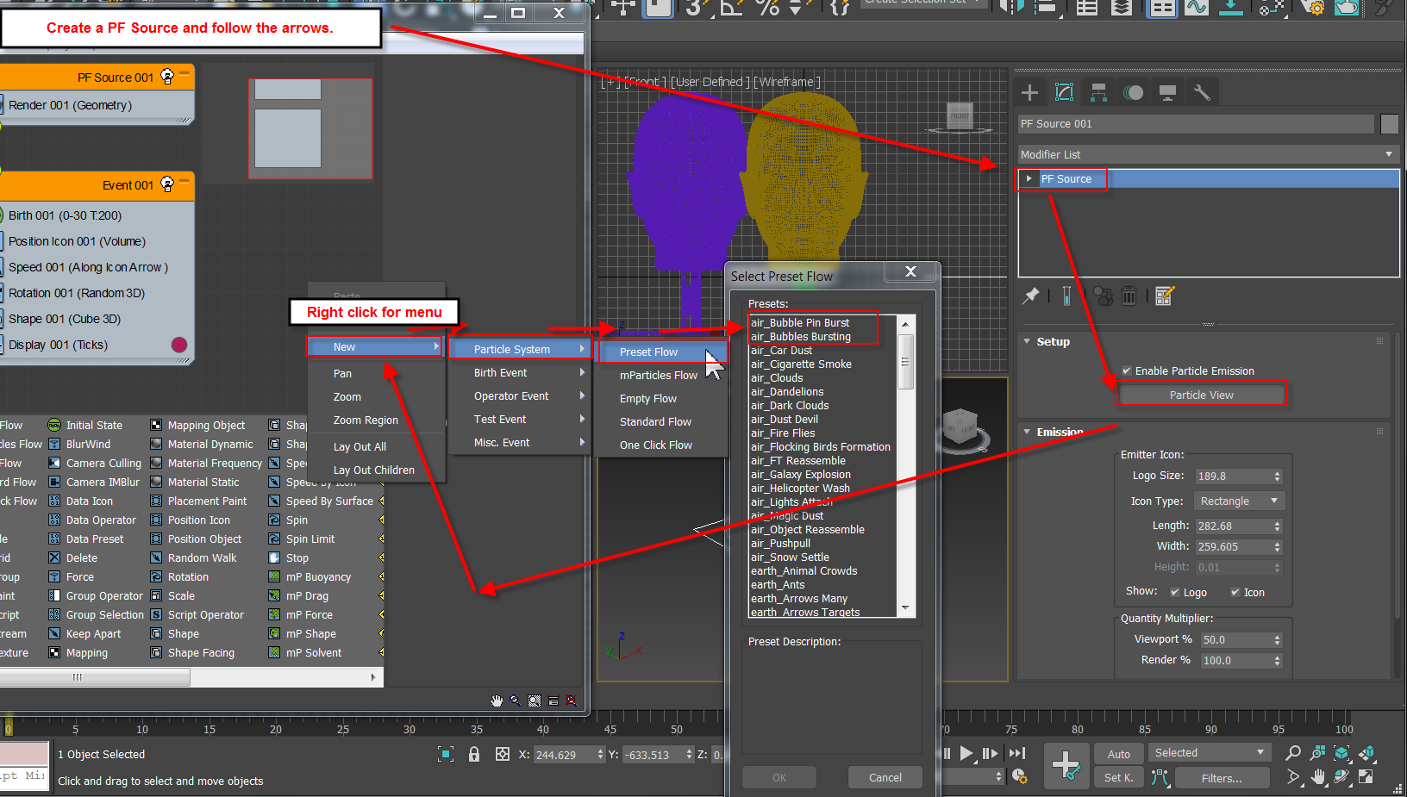Viewport: 1407px width, 797px height.
Task: Toggle the Logo show checkbox
Action: [x=1174, y=592]
